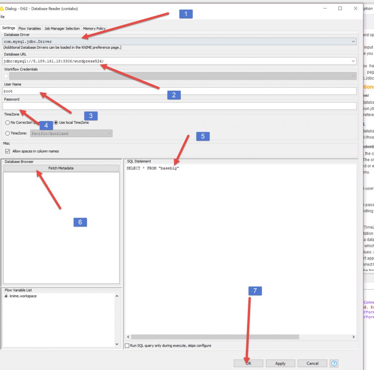The width and height of the screenshot is (374, 370).
Task: Open the Job Manager Selection tab
Action: (x=62, y=28)
